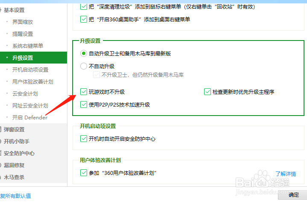Click the 恢复所有默认值 link
307x203 pixels.
(x=15, y=196)
